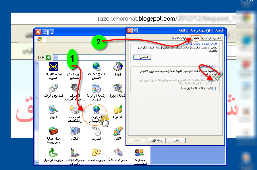Image resolution: width=257 pixels, height=170 pixels.
Task: Tick the East Asian languages checkbox
Action: coord(214,89)
